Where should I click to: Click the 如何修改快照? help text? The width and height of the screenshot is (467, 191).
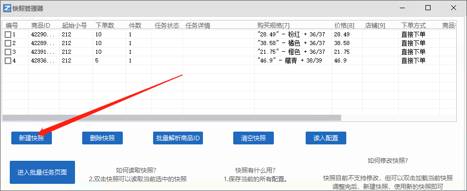click(x=388, y=161)
